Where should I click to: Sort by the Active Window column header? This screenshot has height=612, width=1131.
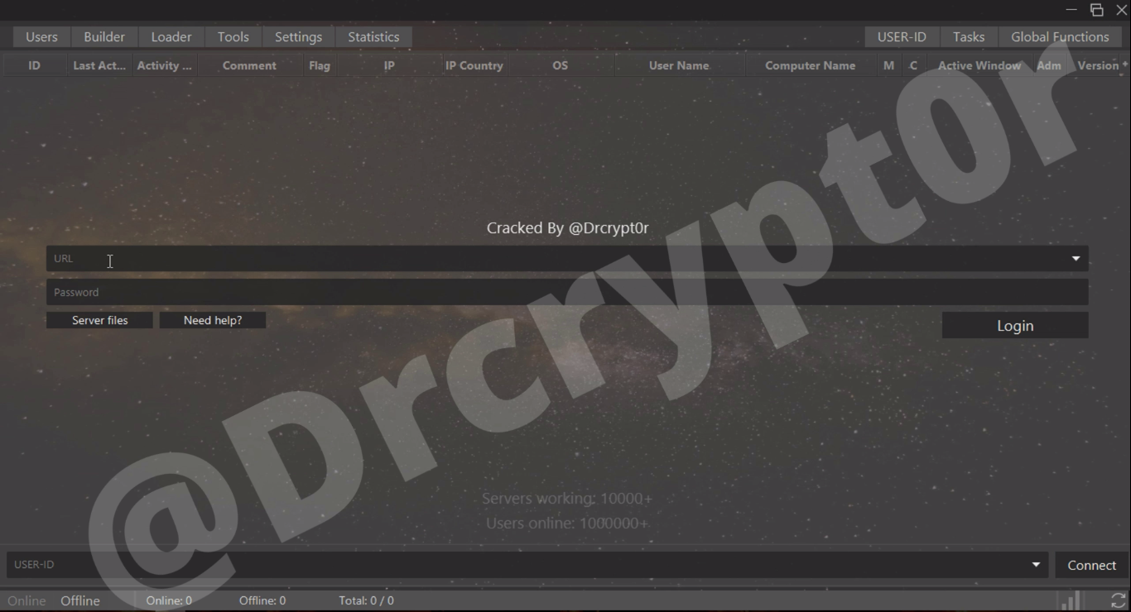(979, 65)
